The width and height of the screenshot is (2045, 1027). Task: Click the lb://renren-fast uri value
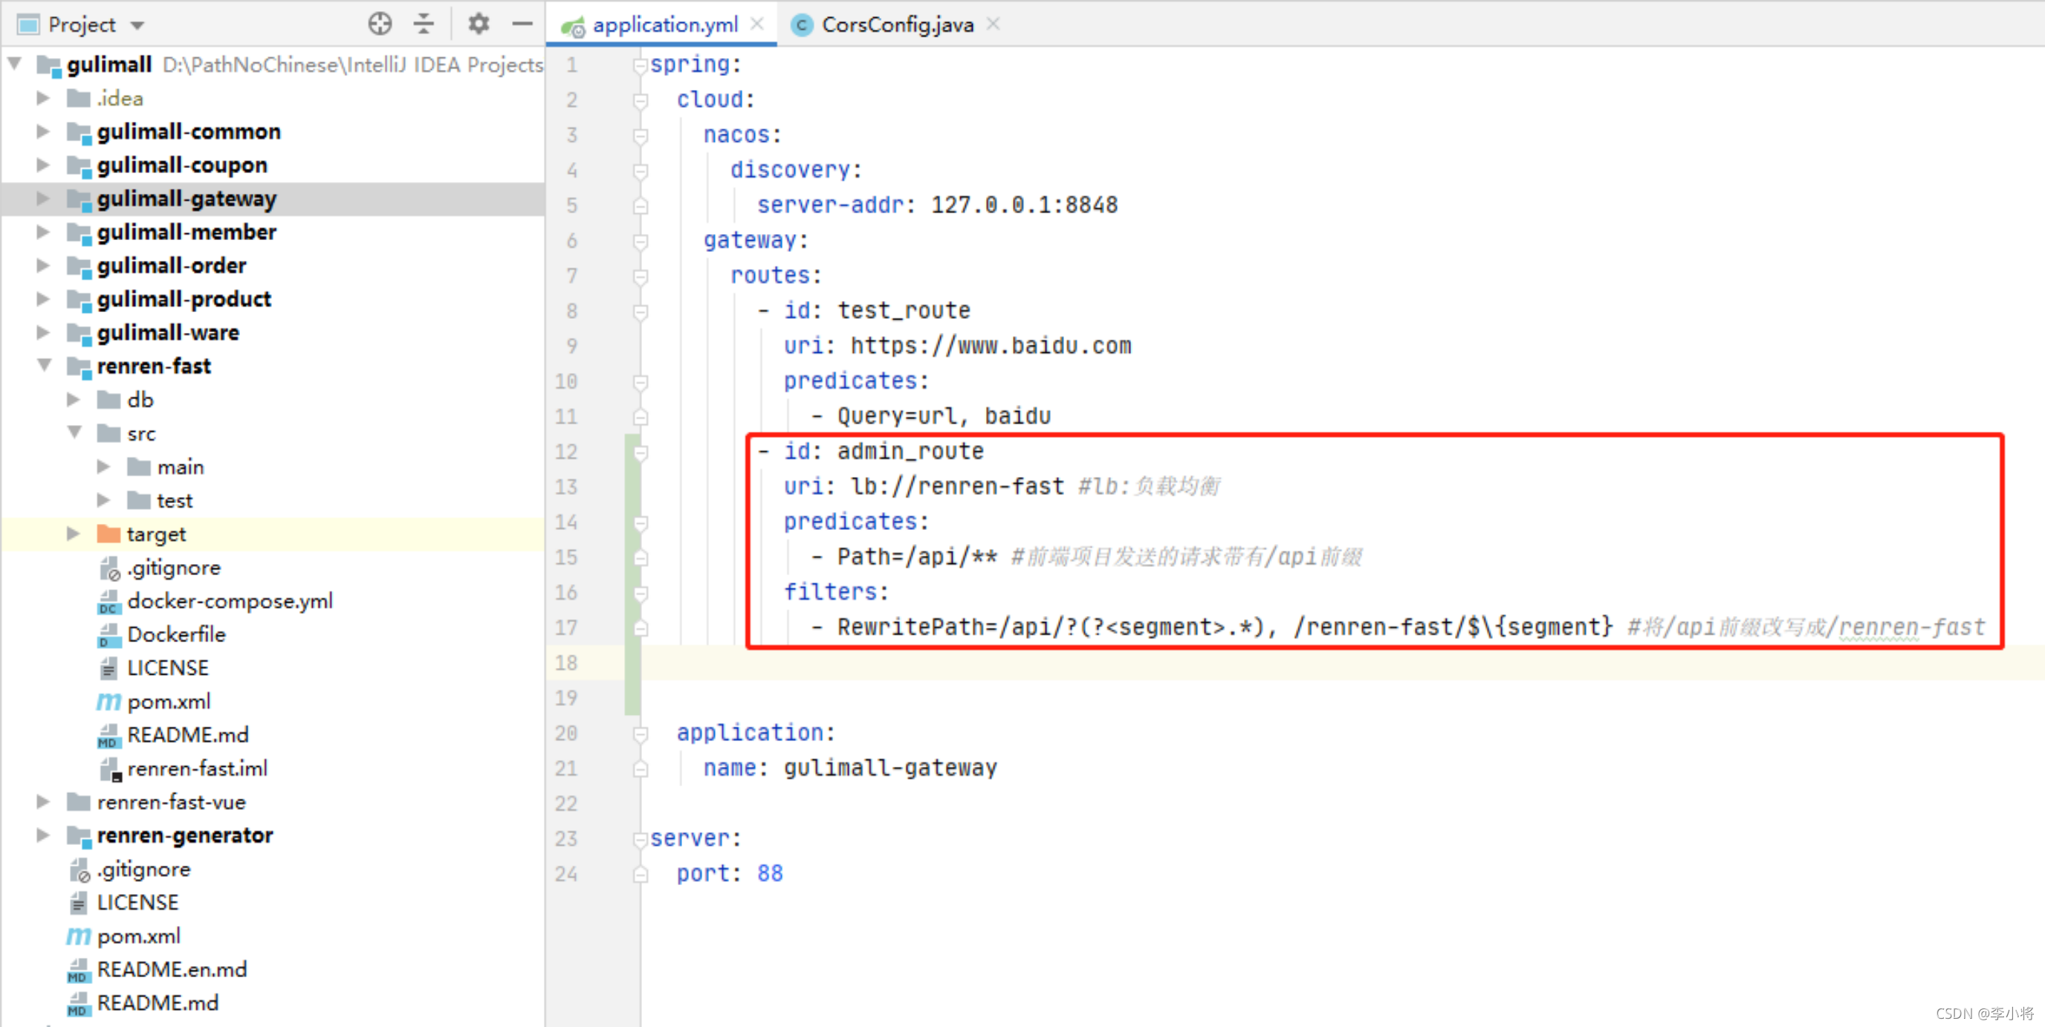[x=956, y=487]
